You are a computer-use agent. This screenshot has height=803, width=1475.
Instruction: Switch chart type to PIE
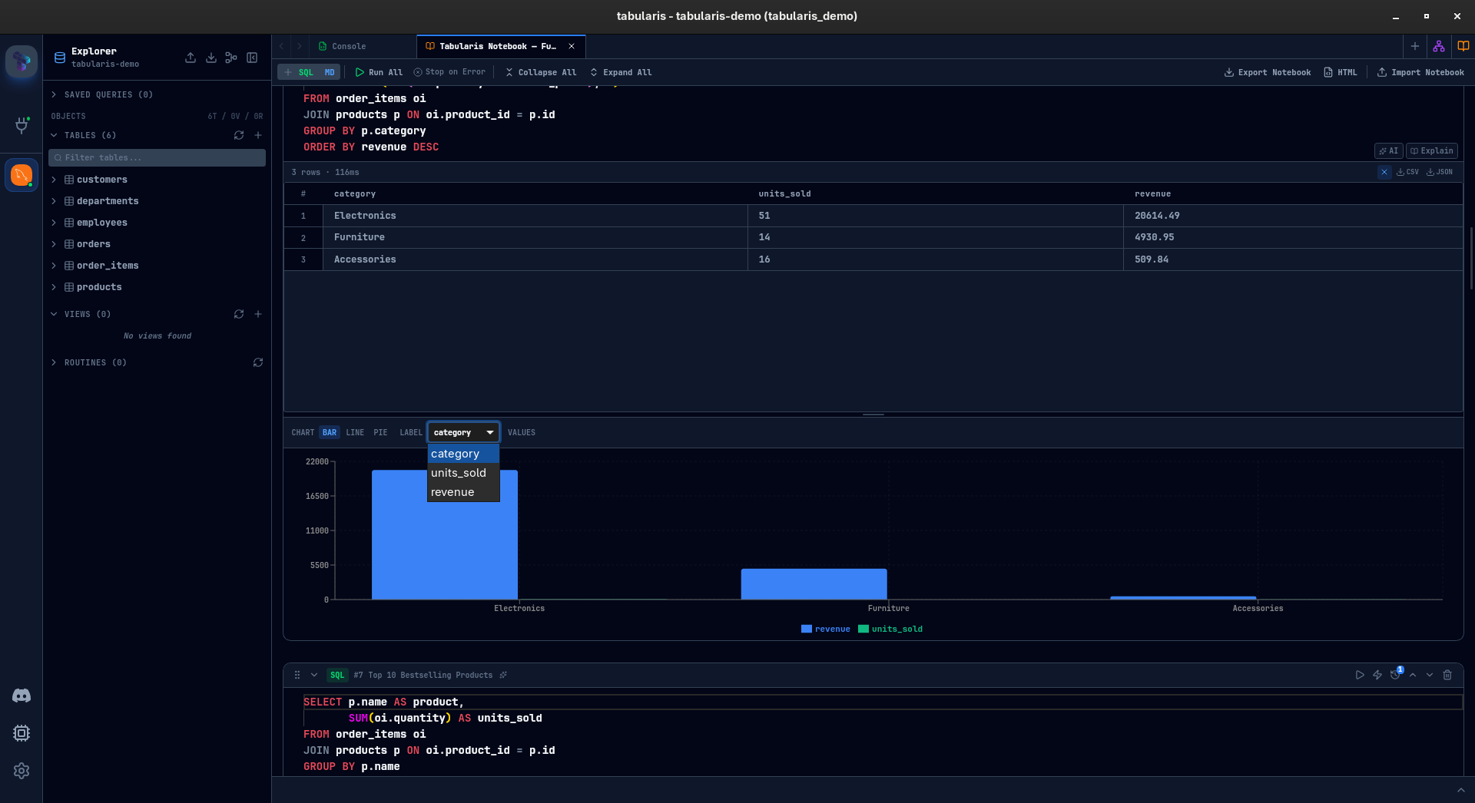click(380, 432)
